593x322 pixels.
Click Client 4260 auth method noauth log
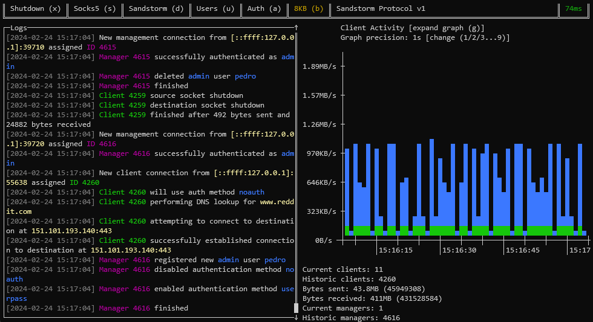(136, 192)
